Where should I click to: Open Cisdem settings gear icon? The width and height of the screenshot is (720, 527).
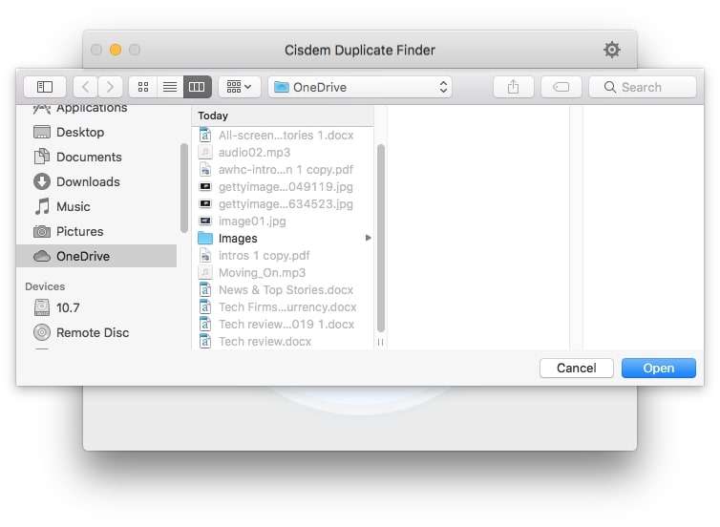(611, 50)
